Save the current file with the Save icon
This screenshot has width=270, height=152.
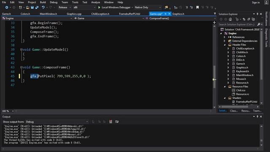pyautogui.click(x=32, y=8)
